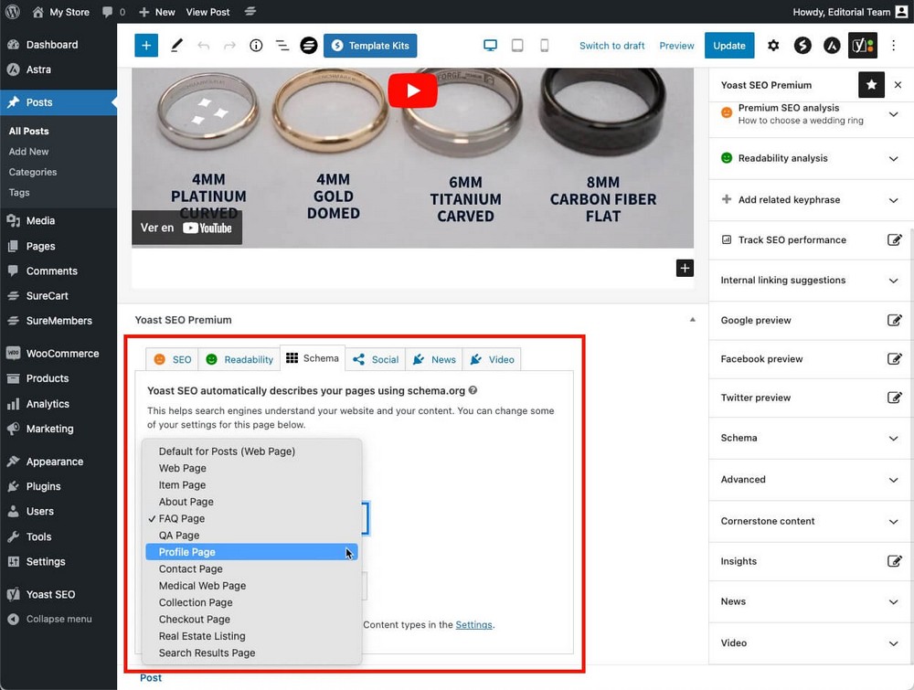Switch to tablet preview icon
The height and width of the screenshot is (690, 914).
pyautogui.click(x=517, y=46)
